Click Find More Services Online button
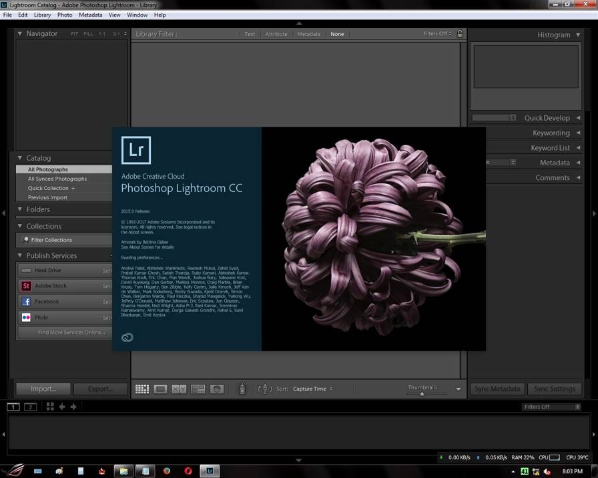Image resolution: width=598 pixels, height=478 pixels. coord(71,333)
